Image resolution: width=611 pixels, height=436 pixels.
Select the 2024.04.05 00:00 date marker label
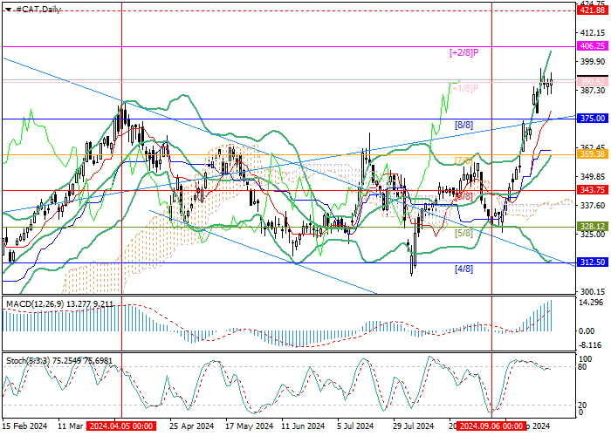(121, 426)
